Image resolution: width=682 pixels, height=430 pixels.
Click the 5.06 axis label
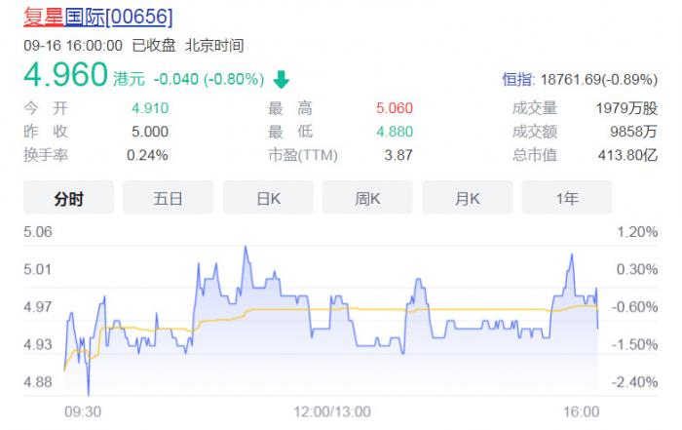38,231
